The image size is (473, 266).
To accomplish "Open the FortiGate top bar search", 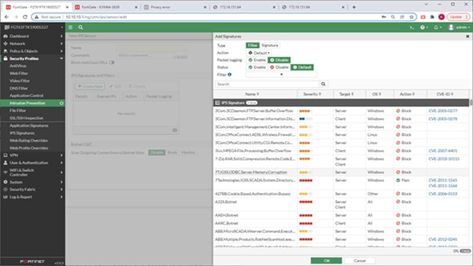I will (80, 27).
